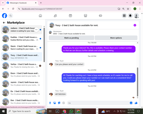Open the install app icon in the address bar
The height and width of the screenshot is (114, 143).
pyautogui.click(x=119, y=9)
